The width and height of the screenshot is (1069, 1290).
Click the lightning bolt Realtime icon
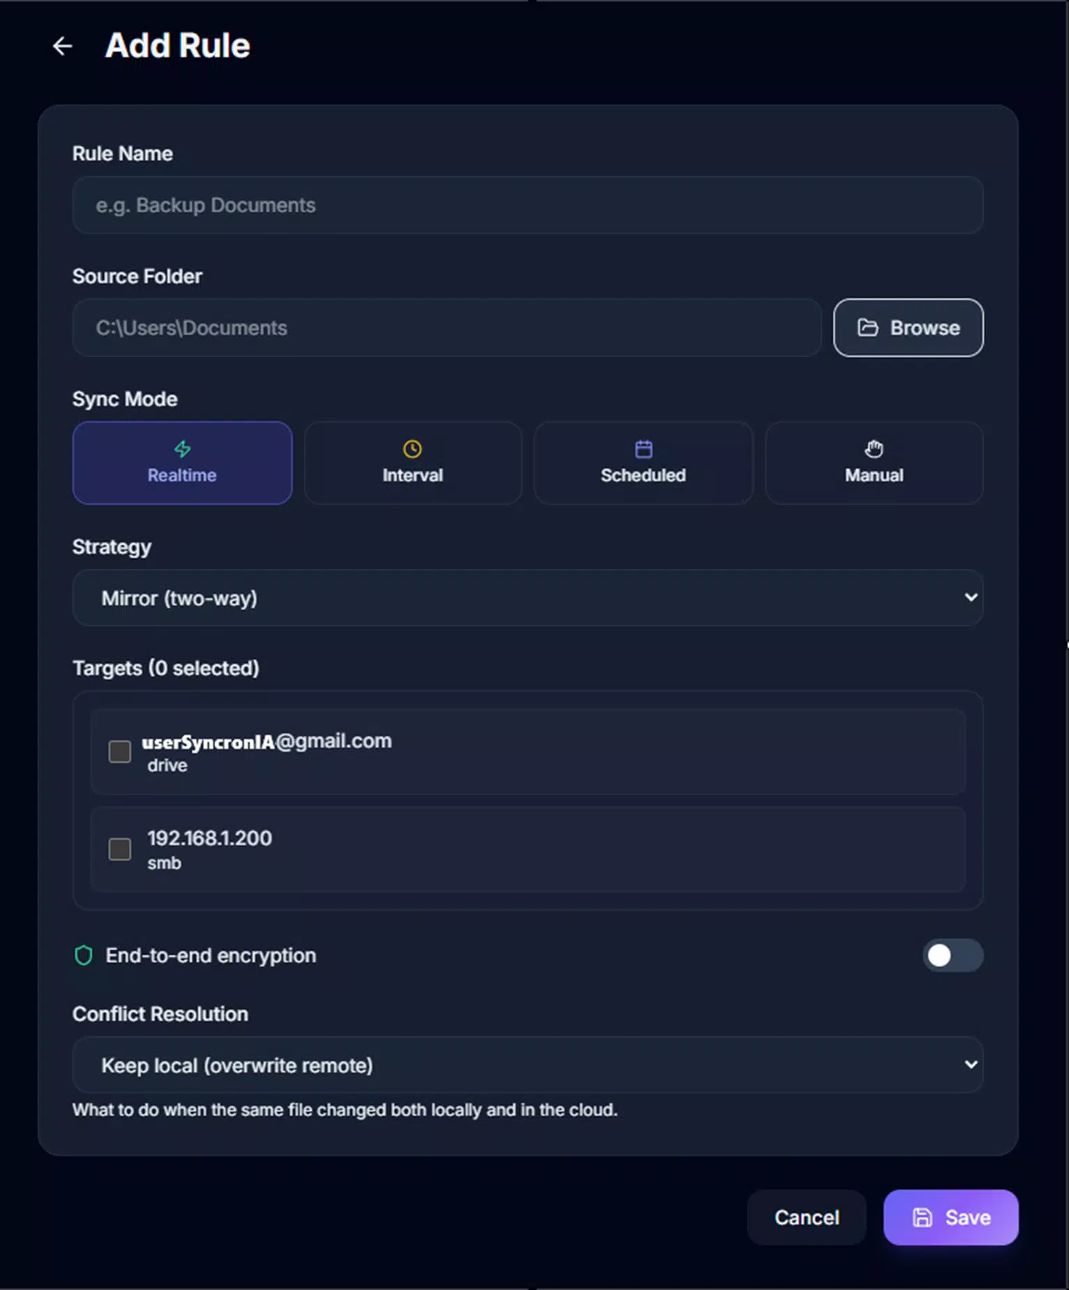click(x=183, y=449)
